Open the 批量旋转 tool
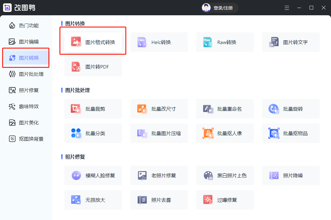The width and height of the screenshot is (331, 220). 291,109
